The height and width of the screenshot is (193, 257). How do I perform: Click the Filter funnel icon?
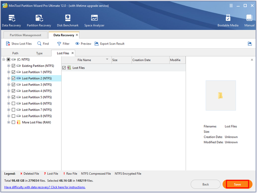[59, 44]
